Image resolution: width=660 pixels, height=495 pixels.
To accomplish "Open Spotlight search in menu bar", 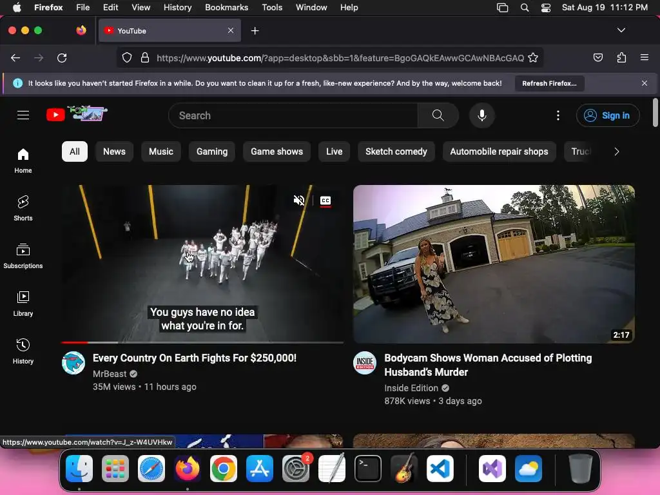I will (525, 8).
